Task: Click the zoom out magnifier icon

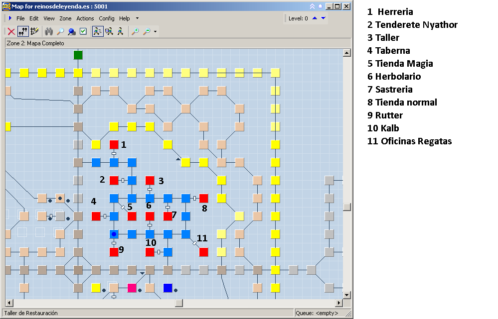Action: tap(147, 31)
